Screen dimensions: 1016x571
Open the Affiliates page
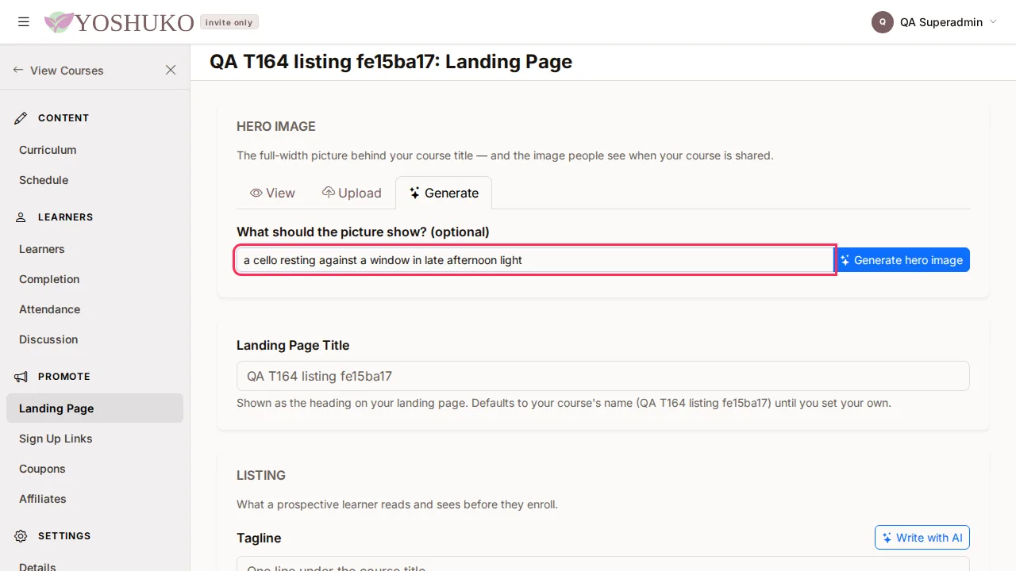(43, 499)
